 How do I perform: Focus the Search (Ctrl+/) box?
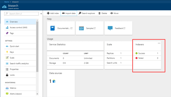(x=21, y=14)
